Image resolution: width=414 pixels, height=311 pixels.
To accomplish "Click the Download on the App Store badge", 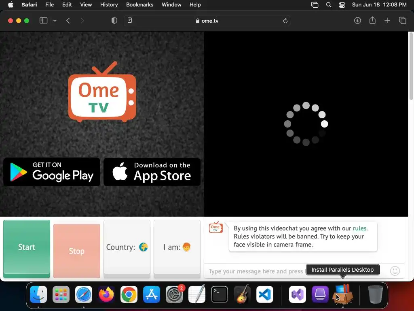I will [x=152, y=172].
